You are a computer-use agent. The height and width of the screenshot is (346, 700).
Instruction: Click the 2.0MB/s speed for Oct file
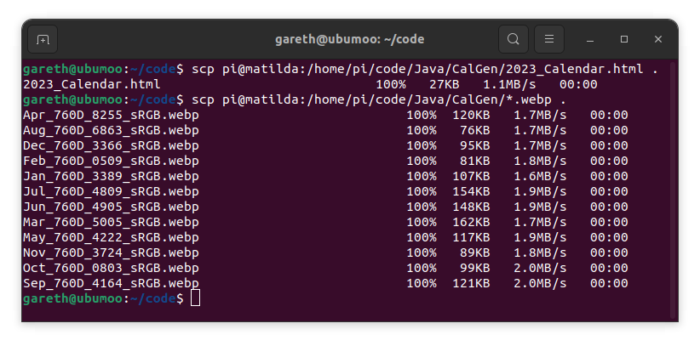coord(540,268)
